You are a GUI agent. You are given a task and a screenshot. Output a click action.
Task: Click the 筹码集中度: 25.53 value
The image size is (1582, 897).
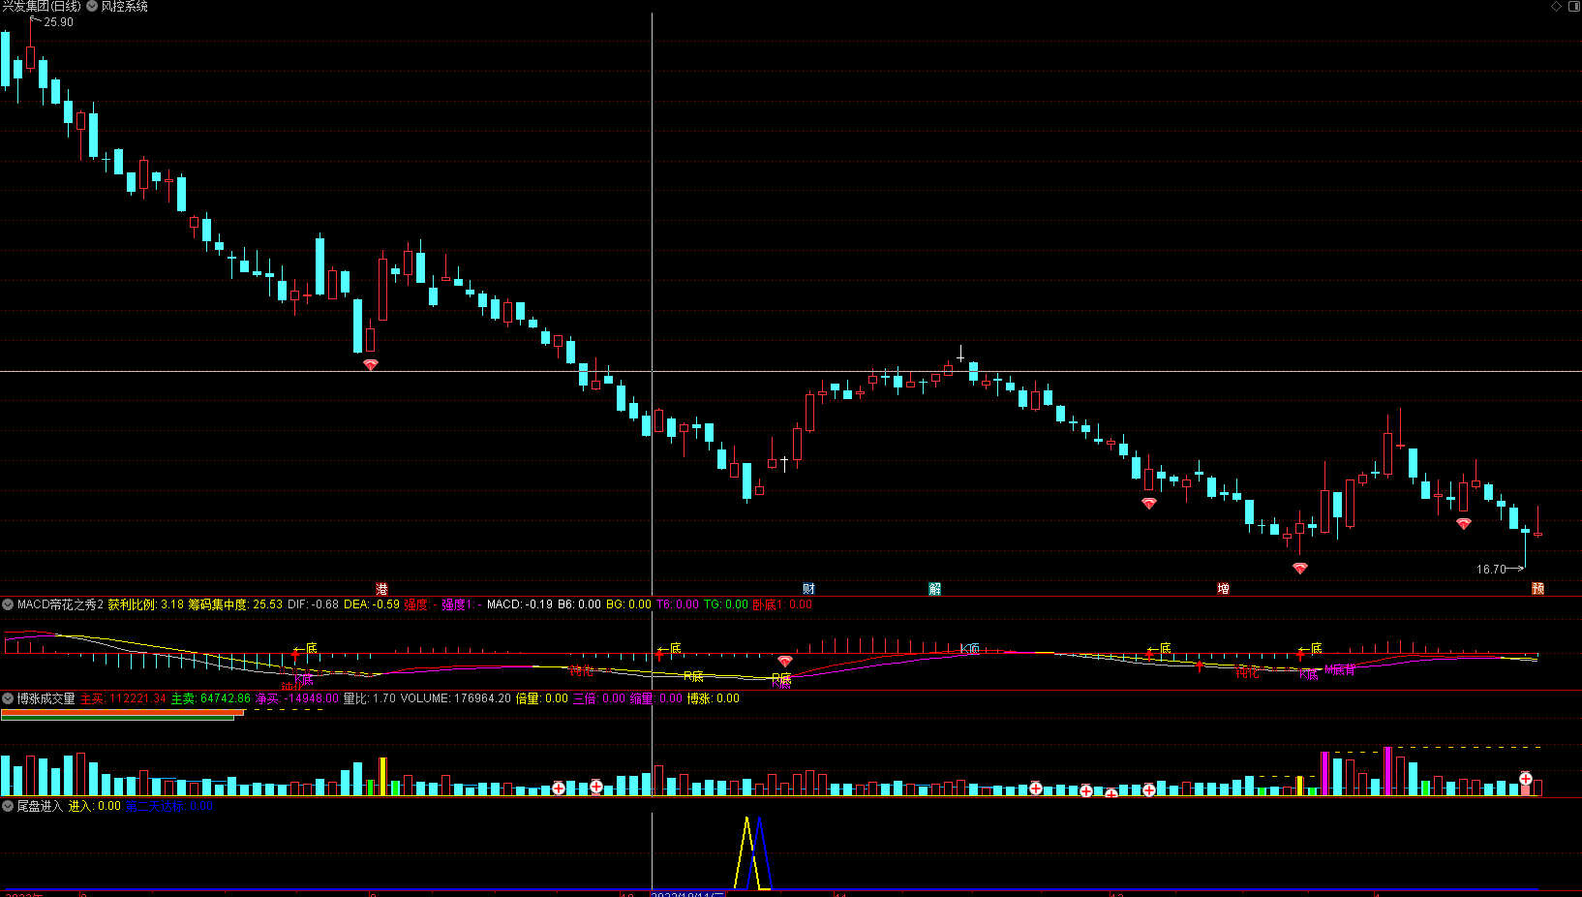(x=235, y=604)
